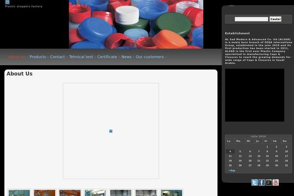294x196 pixels.
Task: Open the About us menu item
Action: (x=17, y=57)
